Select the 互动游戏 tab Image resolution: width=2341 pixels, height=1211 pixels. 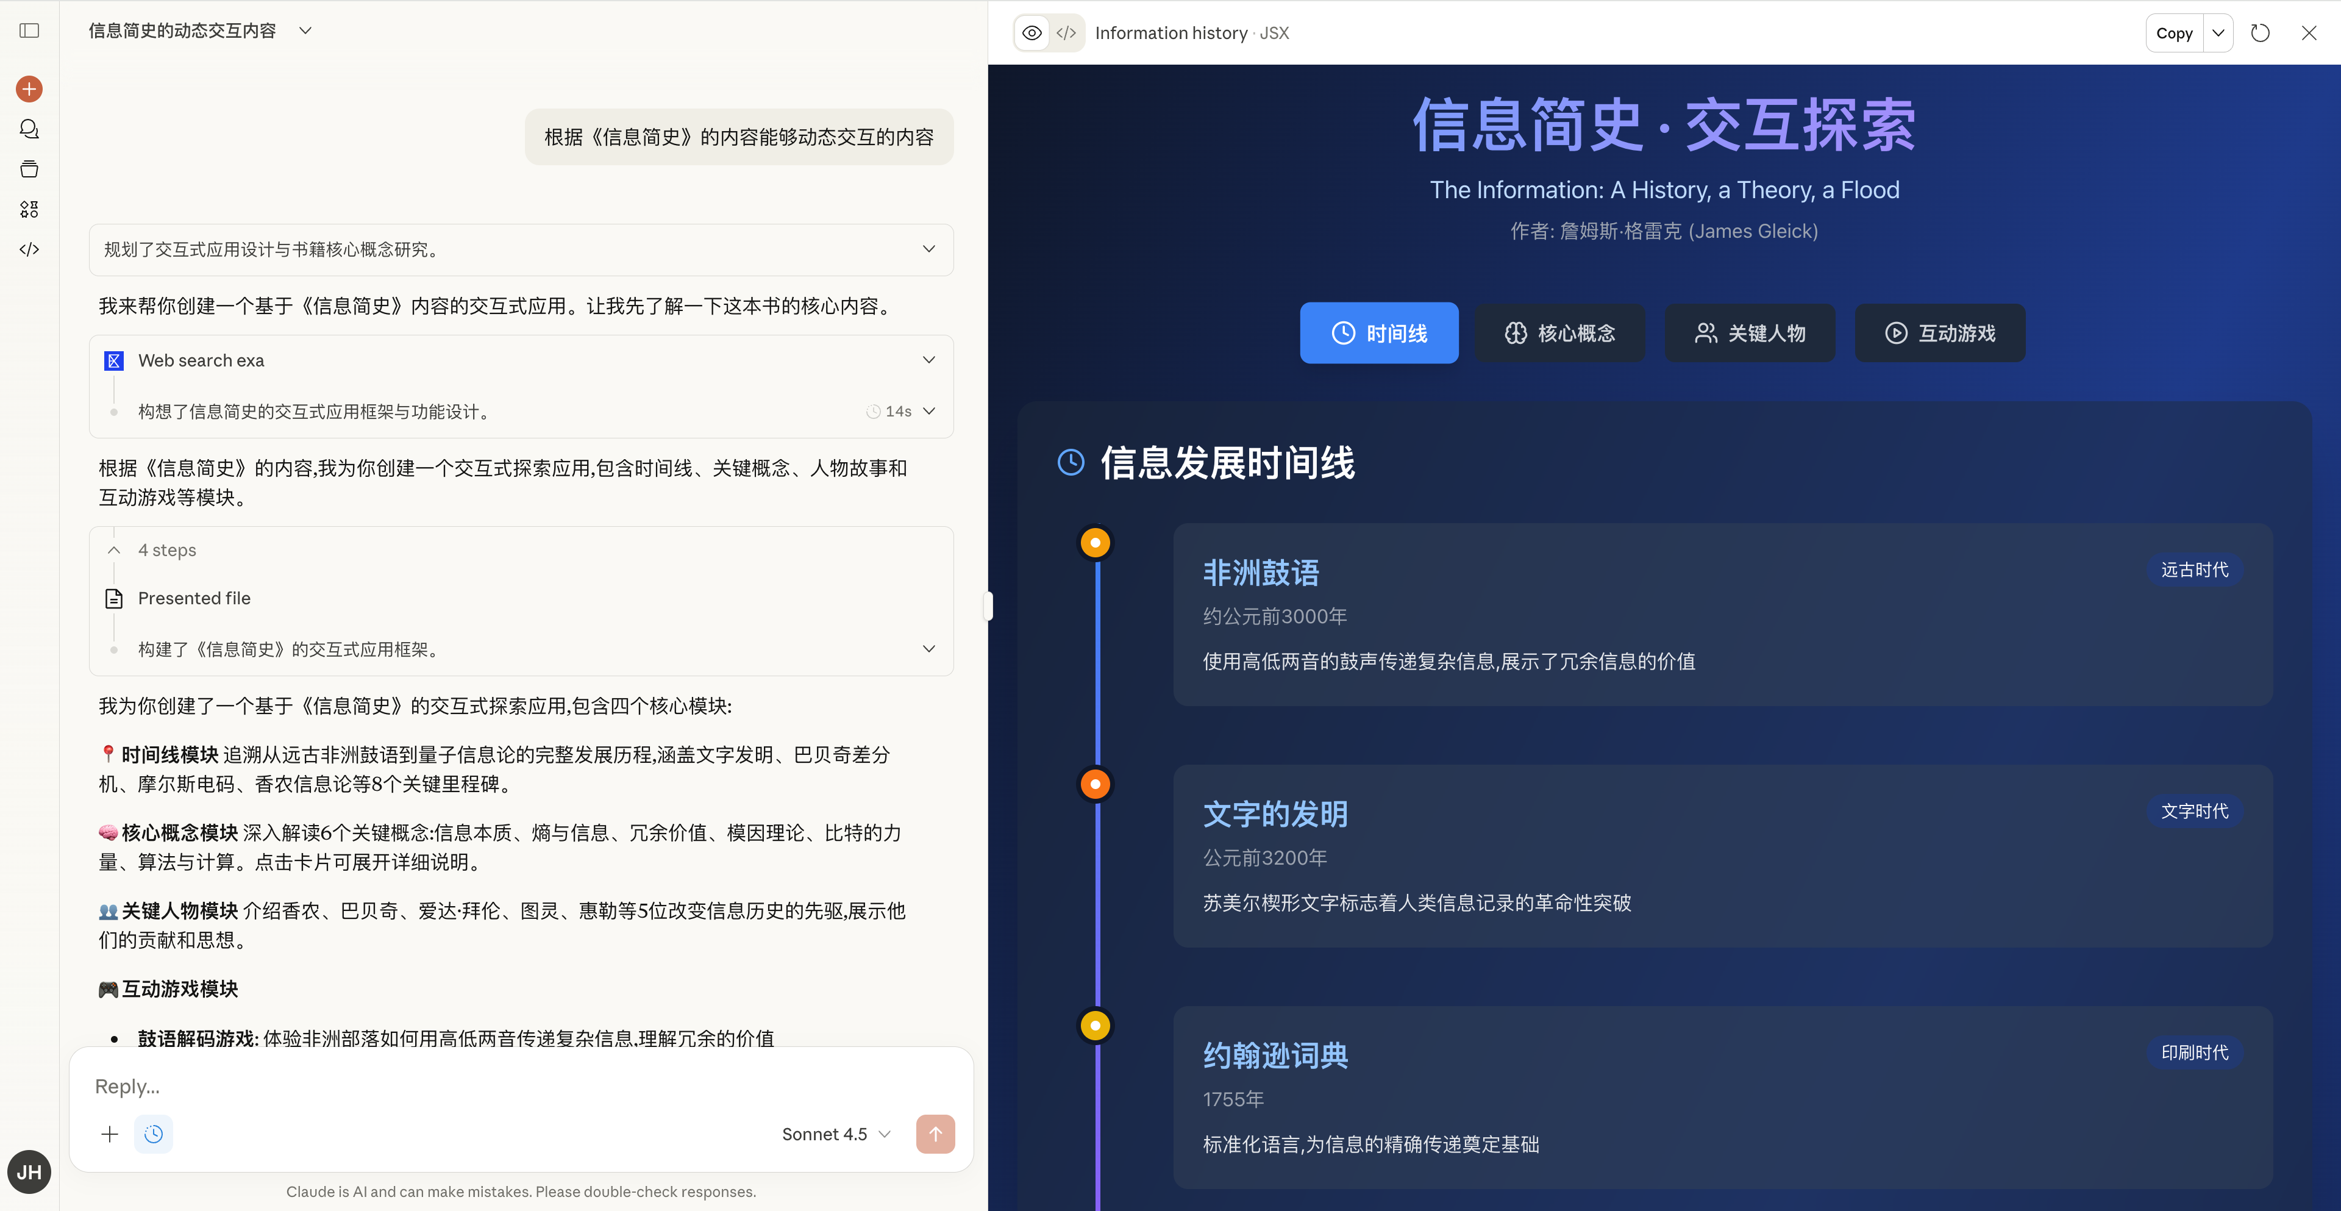click(1939, 334)
